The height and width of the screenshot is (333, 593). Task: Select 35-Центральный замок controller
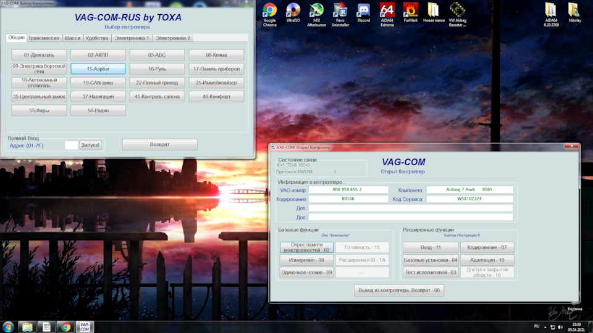pos(39,97)
